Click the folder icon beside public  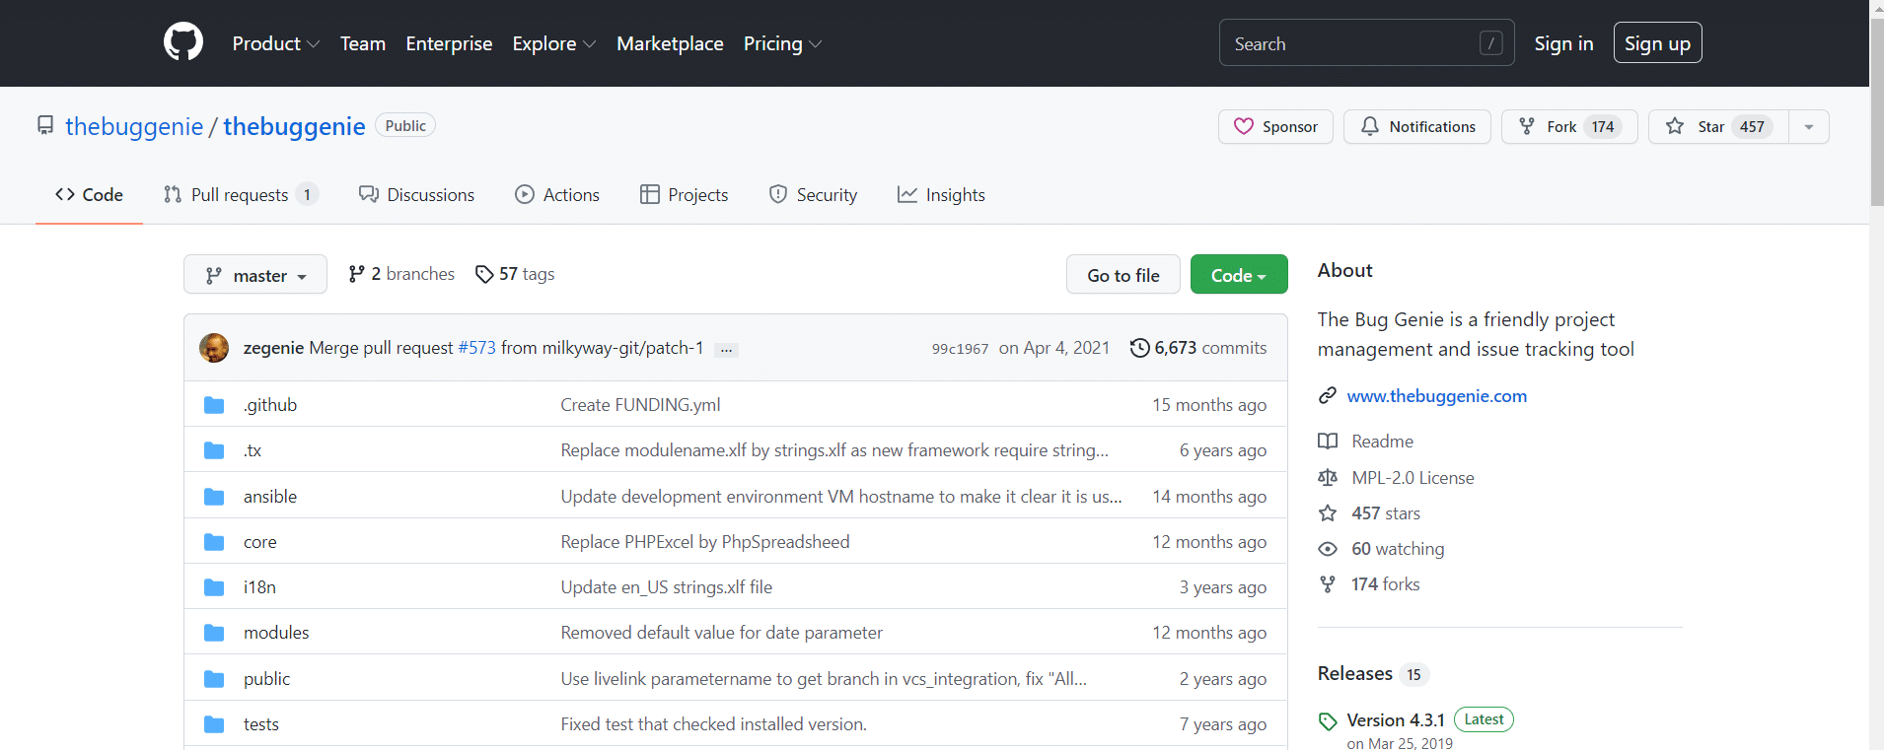click(x=214, y=679)
